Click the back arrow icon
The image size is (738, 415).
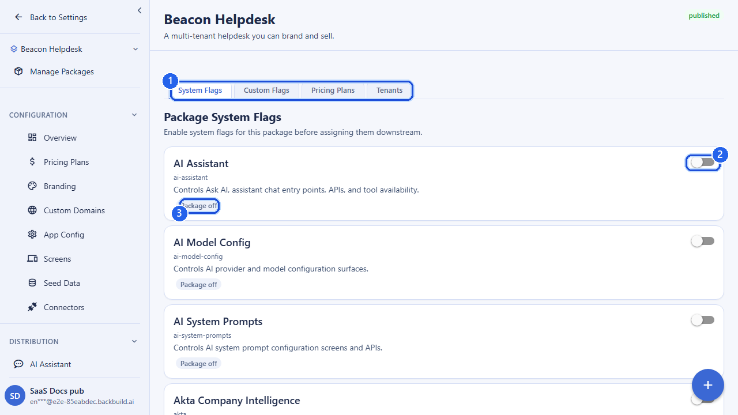(19, 17)
